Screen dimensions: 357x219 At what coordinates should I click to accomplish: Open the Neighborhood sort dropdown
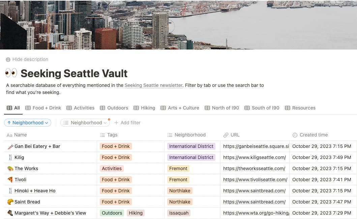coord(28,123)
